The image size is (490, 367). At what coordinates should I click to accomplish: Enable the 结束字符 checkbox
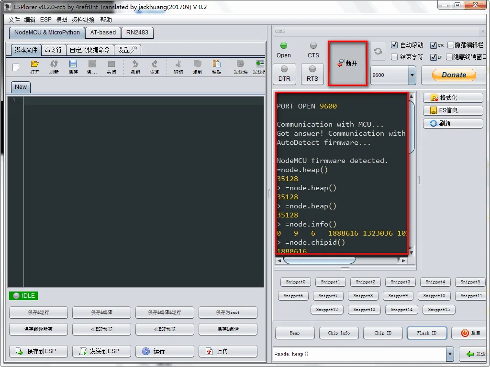click(394, 57)
